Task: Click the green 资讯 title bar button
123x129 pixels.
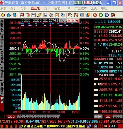Action: coord(79,3)
